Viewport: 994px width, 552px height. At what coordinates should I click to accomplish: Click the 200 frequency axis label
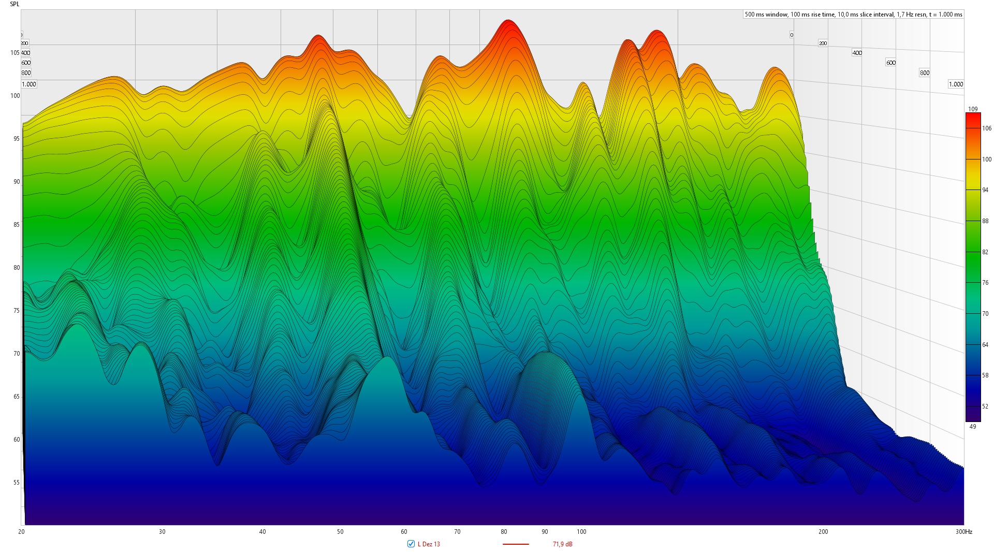(823, 532)
